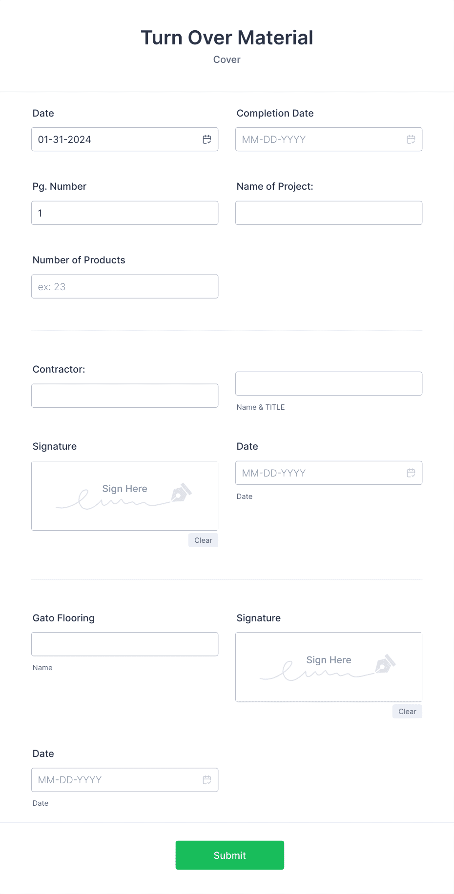The height and width of the screenshot is (894, 454).
Task: Select the Sign Here text in second signature box
Action: click(329, 659)
